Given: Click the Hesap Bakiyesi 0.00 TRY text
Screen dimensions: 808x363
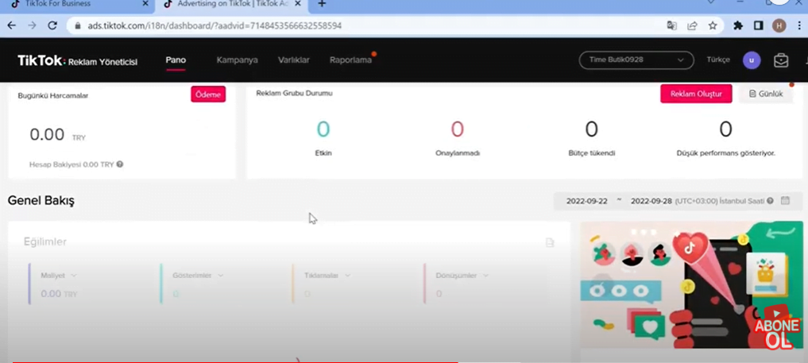Looking at the screenshot, I should [x=72, y=164].
